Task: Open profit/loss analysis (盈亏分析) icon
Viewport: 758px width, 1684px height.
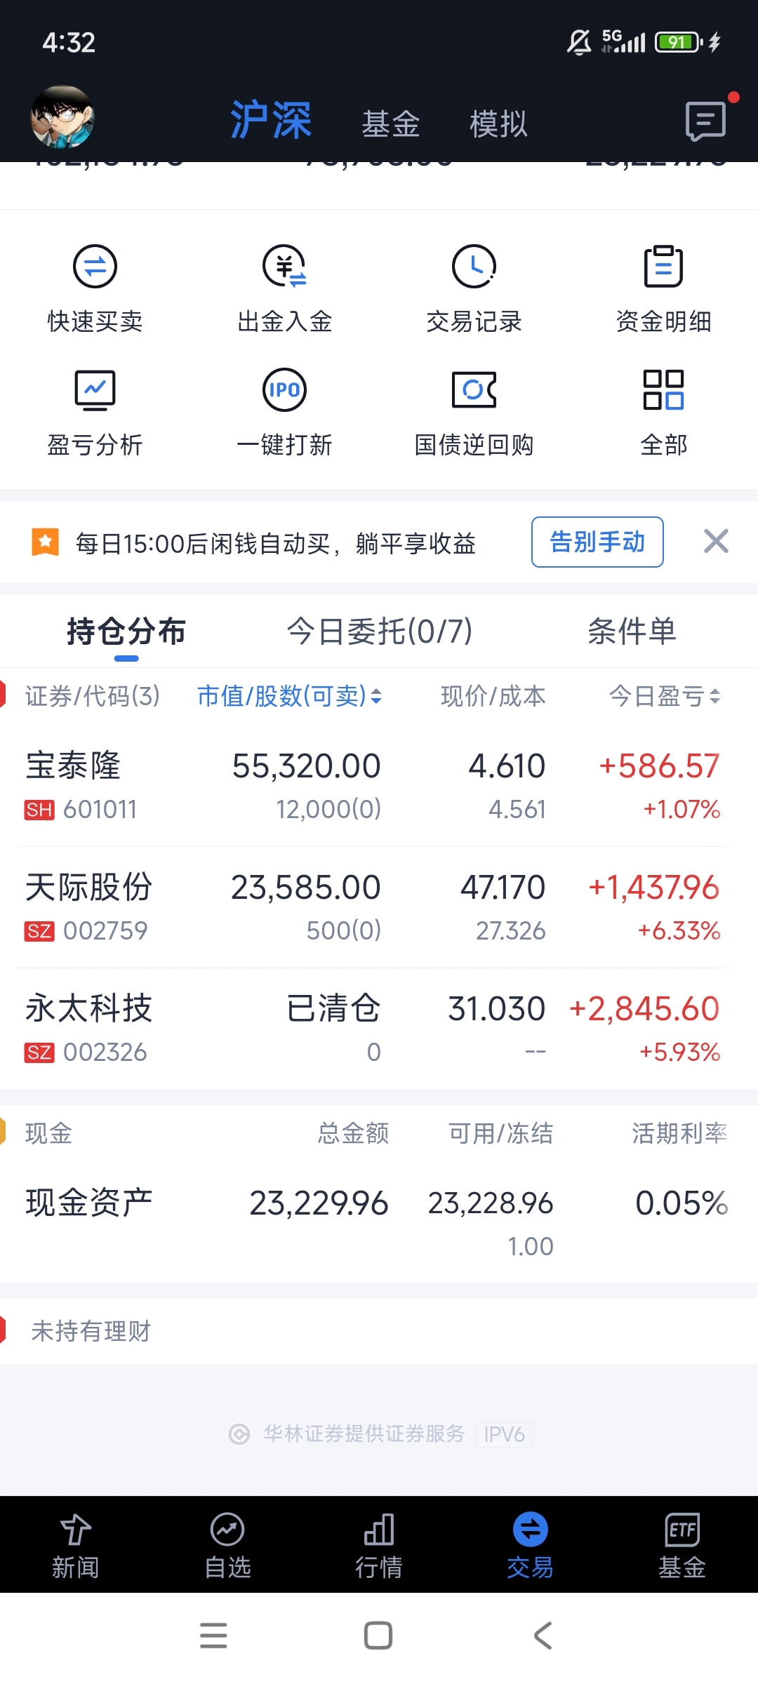Action: tap(95, 390)
